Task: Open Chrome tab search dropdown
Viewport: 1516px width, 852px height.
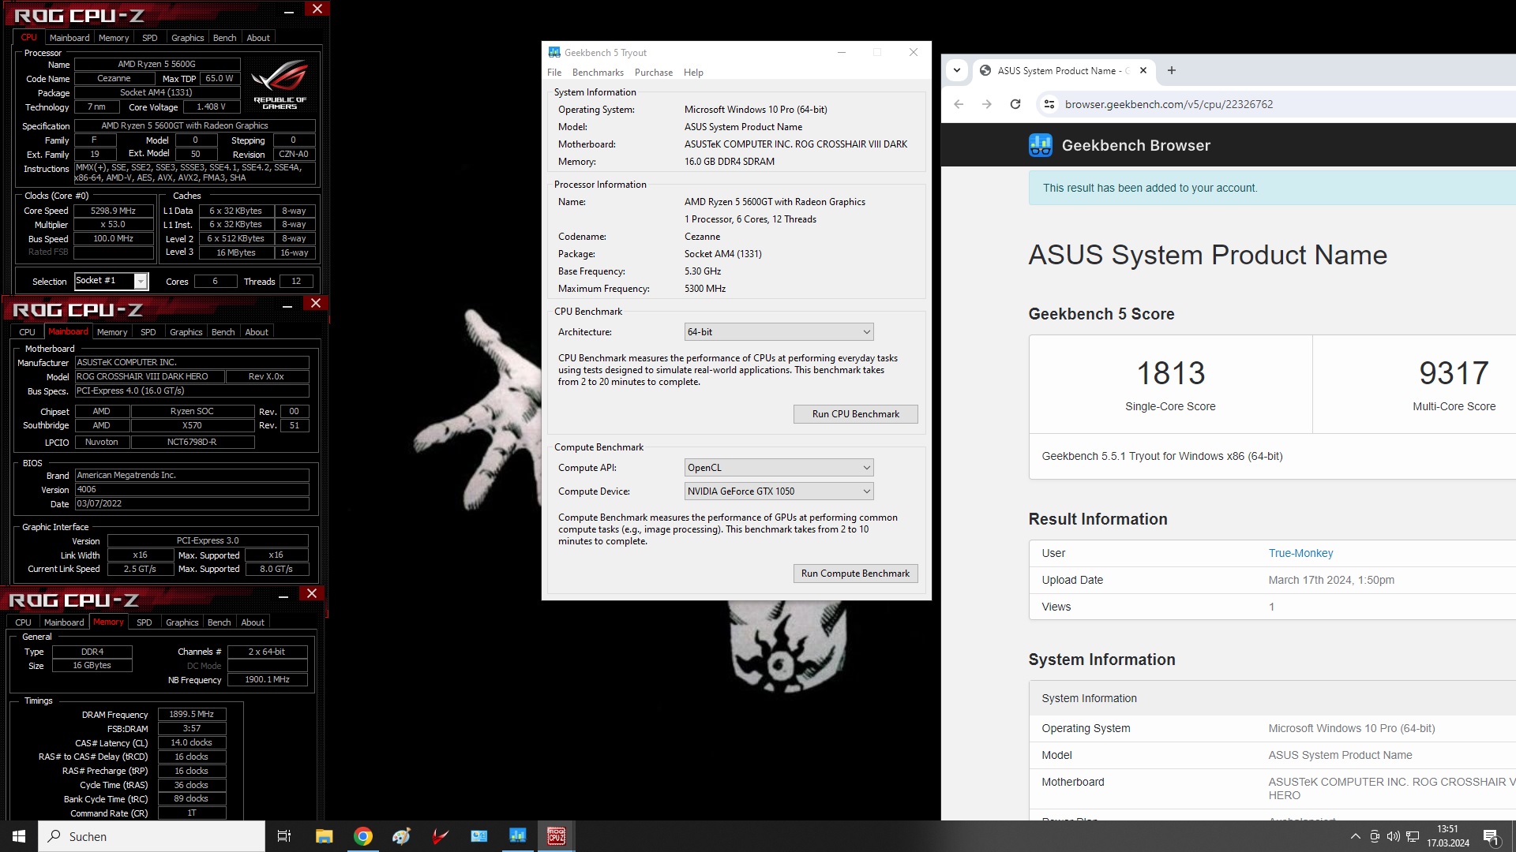Action: click(x=956, y=70)
